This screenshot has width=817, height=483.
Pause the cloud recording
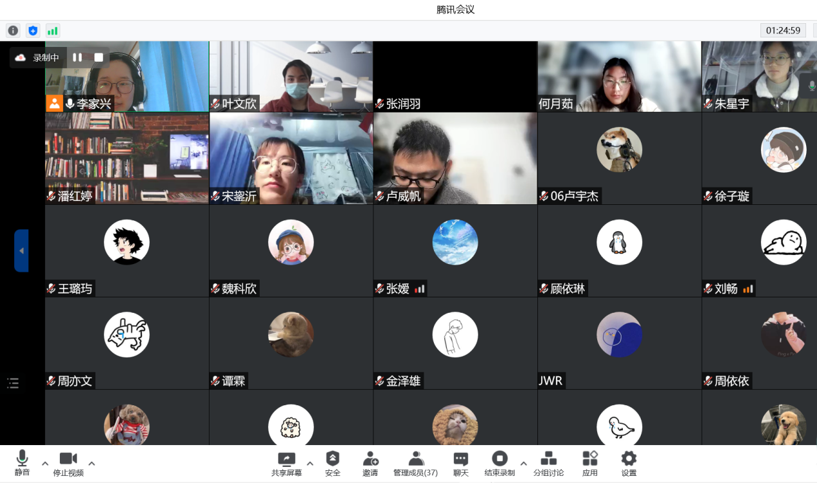click(77, 57)
